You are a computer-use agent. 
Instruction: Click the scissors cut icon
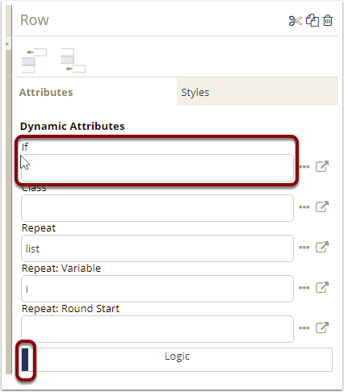pyautogui.click(x=296, y=21)
